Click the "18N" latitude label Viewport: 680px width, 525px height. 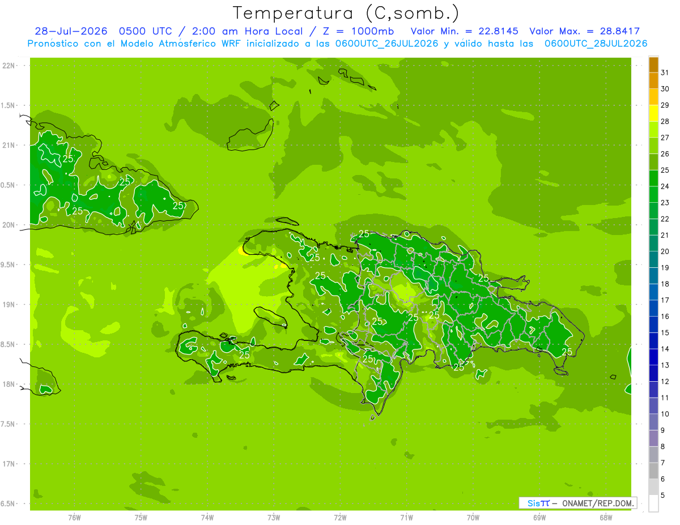tap(8, 384)
